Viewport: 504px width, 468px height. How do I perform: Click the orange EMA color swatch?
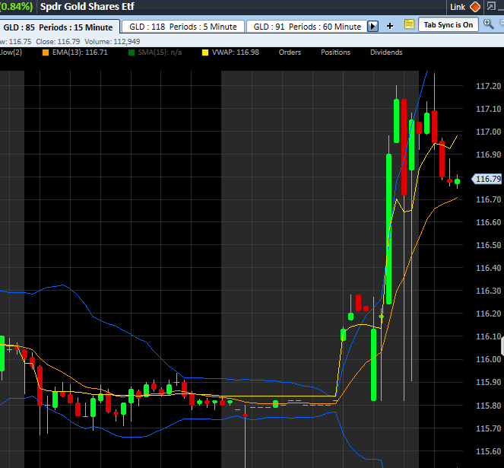pos(46,53)
